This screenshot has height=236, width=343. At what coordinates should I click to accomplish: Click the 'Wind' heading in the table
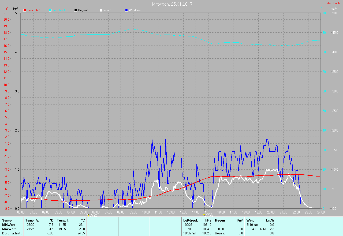coord(251,220)
